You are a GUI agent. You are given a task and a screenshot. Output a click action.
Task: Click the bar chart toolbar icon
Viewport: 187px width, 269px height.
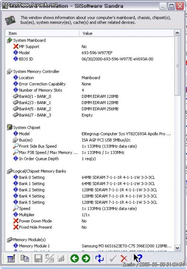61,259
